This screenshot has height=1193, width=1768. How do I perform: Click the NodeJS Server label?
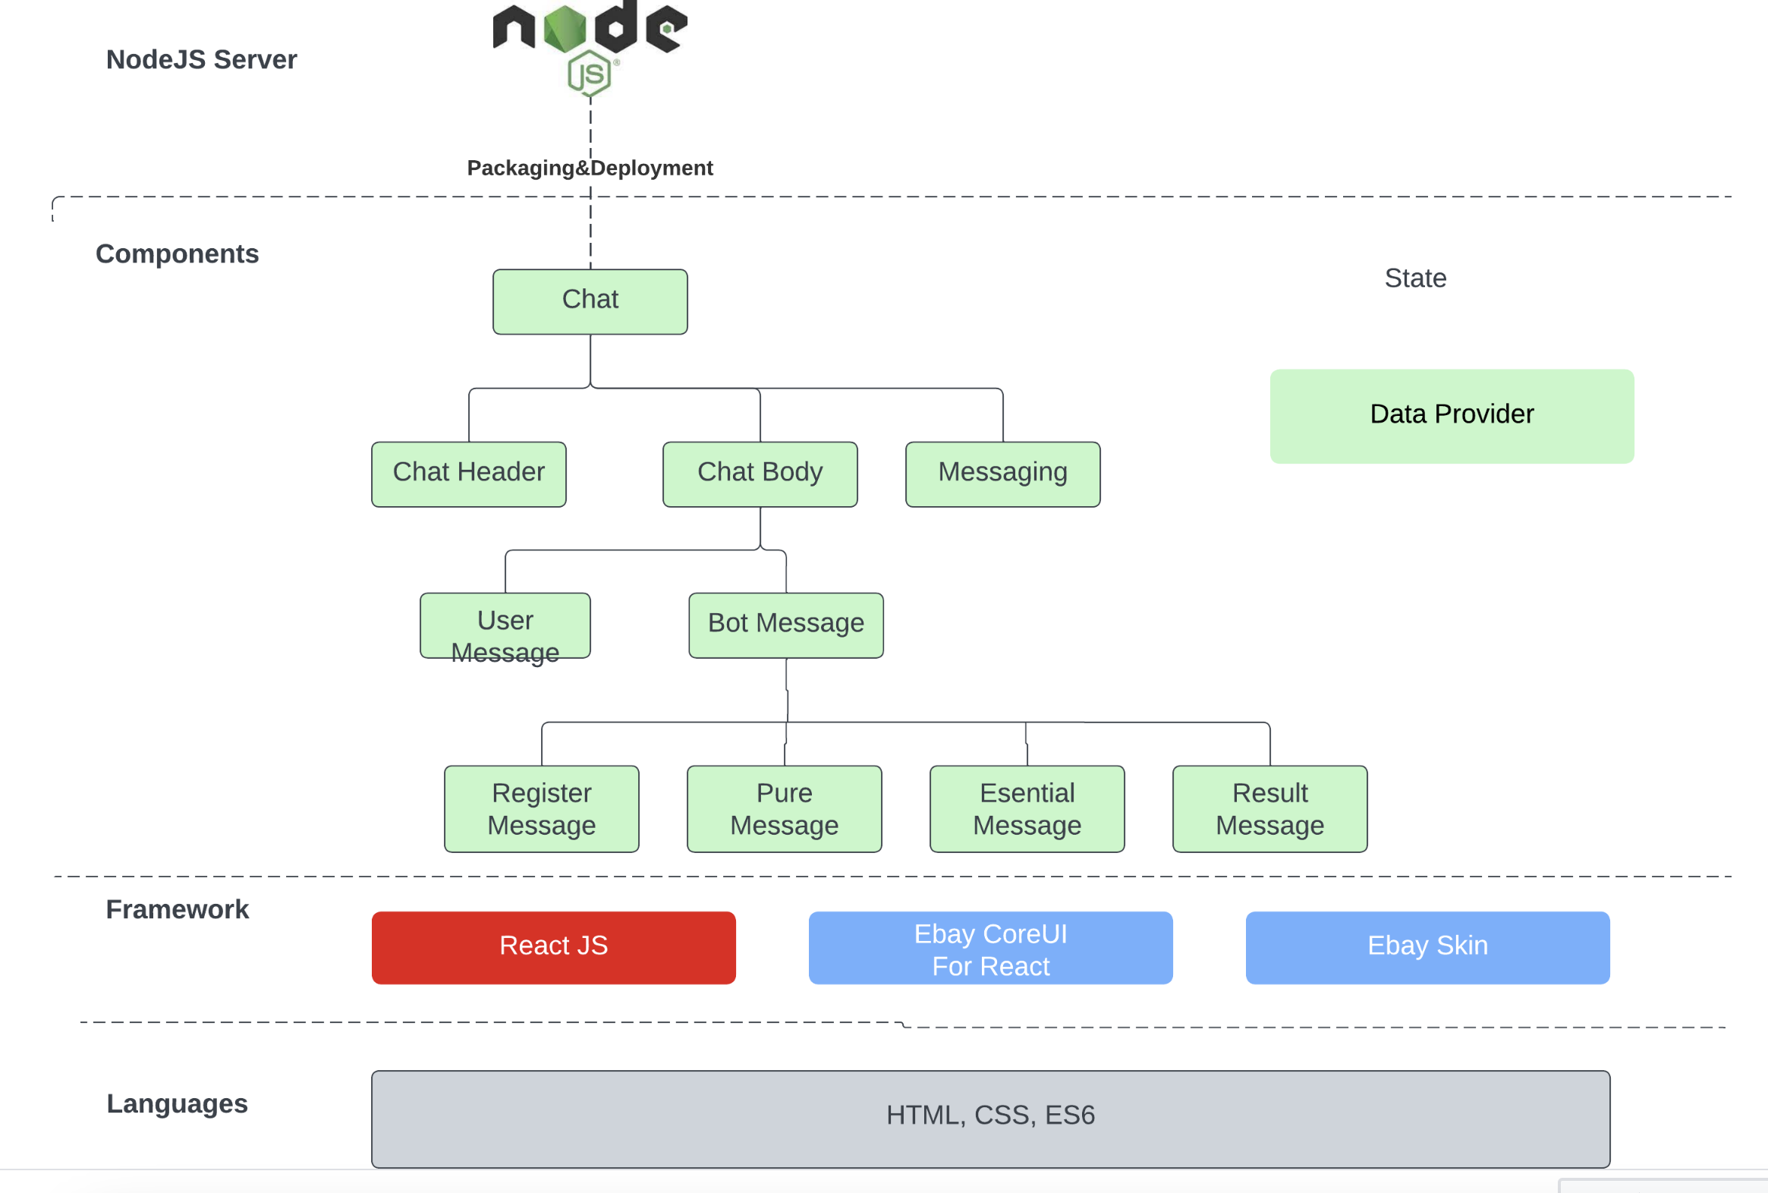tap(201, 60)
